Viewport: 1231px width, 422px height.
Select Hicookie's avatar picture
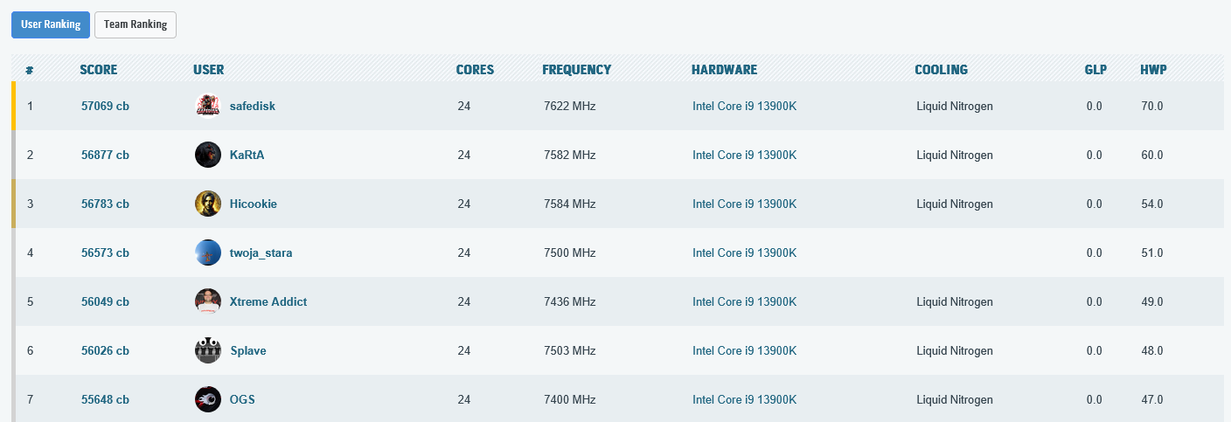pos(208,204)
